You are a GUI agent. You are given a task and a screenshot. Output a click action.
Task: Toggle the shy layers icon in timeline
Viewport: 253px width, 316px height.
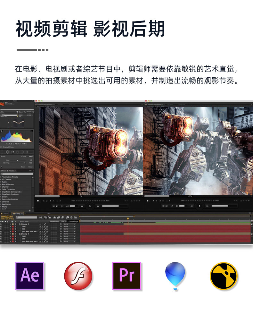pyautogui.click(x=55, y=218)
